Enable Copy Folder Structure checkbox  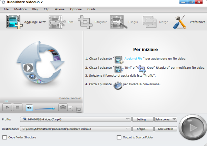[4, 137]
